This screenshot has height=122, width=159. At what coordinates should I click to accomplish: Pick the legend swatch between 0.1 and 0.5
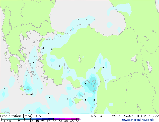[x=4, y=119]
